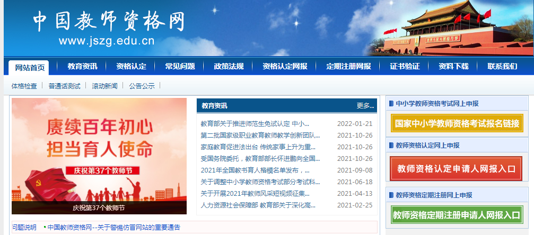Open news 第二批国家级职业教育教师教学创新团队
The height and width of the screenshot is (235, 534).
(x=260, y=135)
